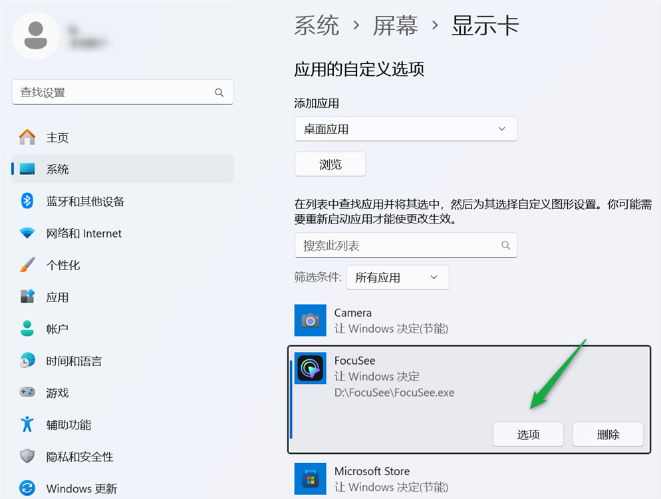This screenshot has width=661, height=499.
Task: Click the 搜索此列表 input field
Action: [396, 246]
